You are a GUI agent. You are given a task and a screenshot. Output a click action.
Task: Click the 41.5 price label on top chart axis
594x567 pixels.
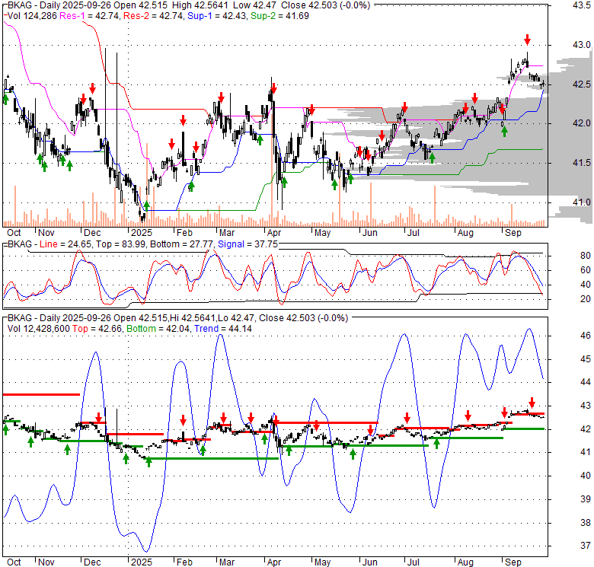(581, 163)
